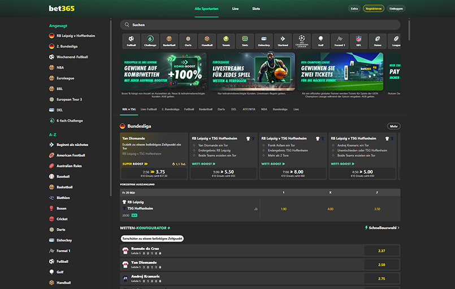
Task: Select the Basketball icon in the sports row
Action: 169,41
